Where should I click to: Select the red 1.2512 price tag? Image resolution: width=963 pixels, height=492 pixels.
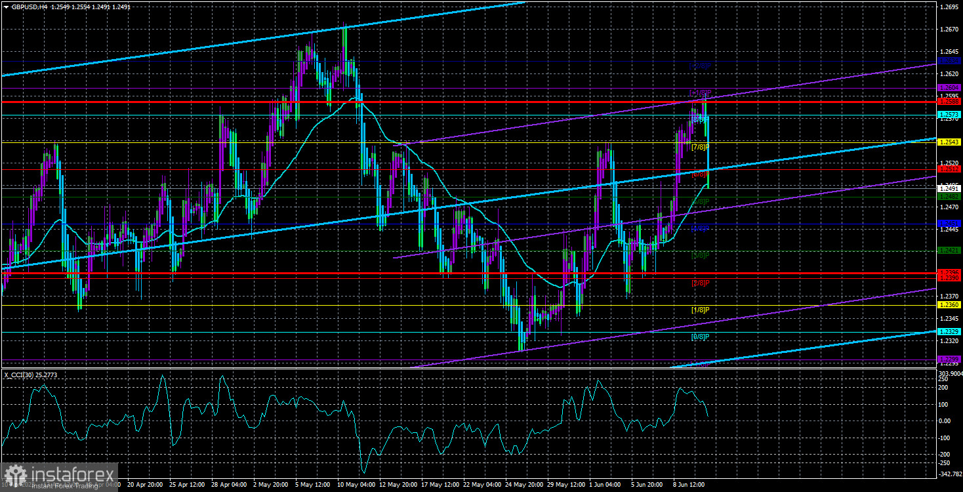pyautogui.click(x=949, y=169)
